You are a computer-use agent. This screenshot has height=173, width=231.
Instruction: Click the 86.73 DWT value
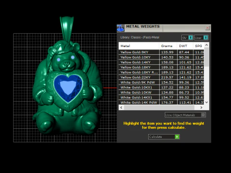click(184, 92)
